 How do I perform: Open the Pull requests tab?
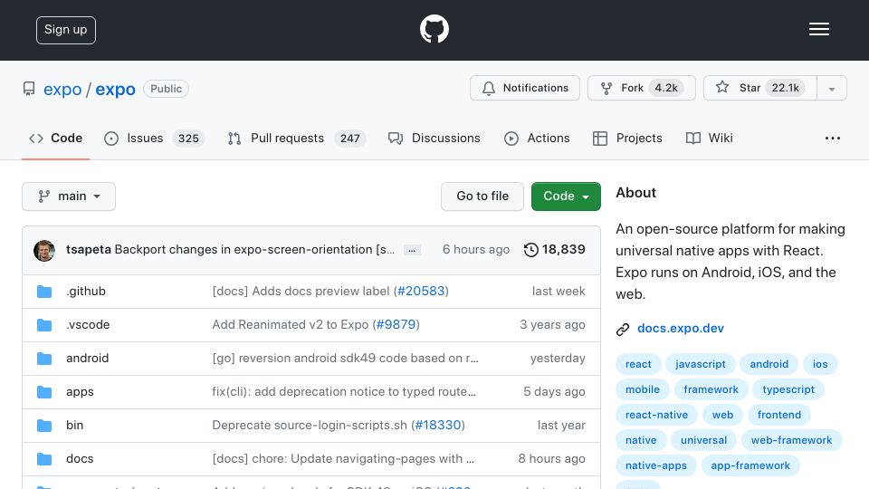point(297,138)
